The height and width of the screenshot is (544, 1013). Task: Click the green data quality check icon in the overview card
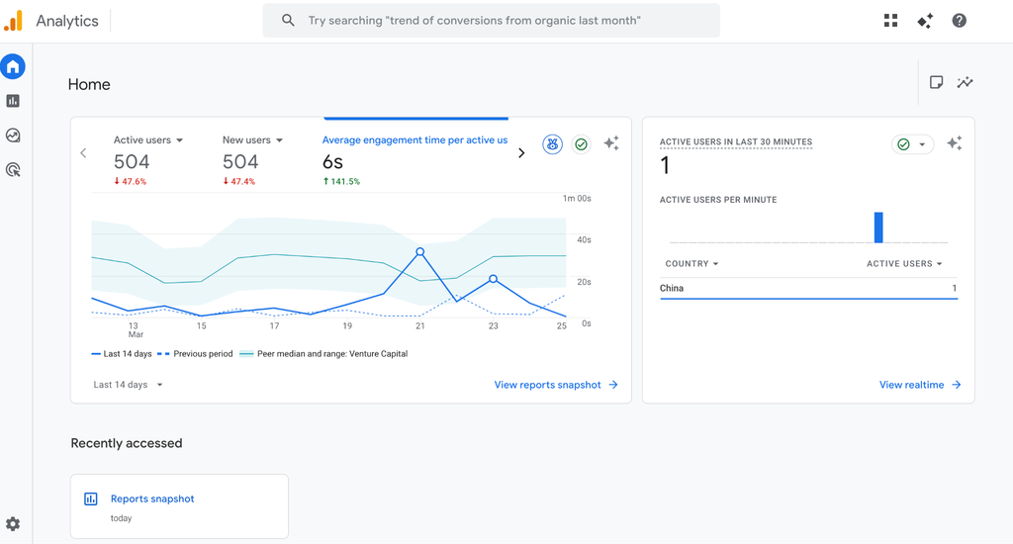(582, 144)
